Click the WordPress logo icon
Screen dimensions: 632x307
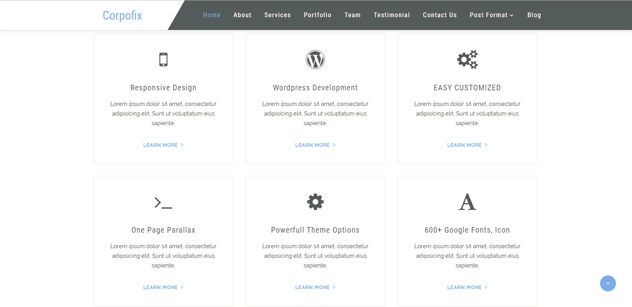click(315, 60)
